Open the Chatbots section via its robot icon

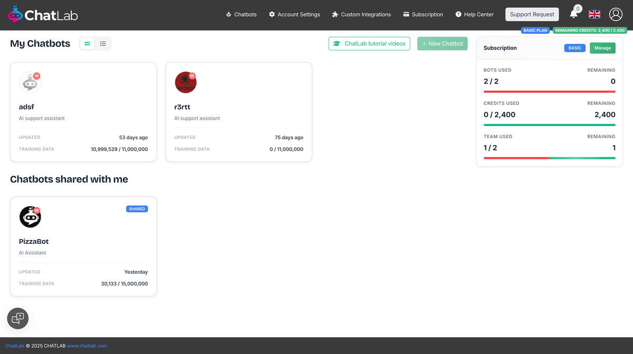pos(229,14)
